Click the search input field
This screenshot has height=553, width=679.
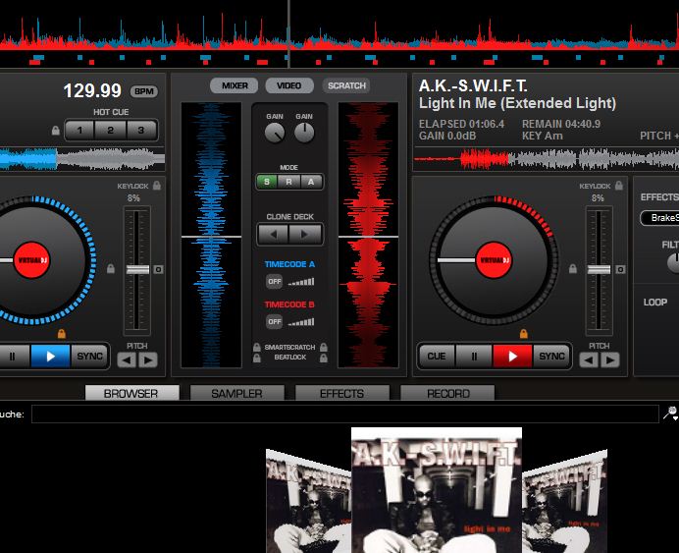pyautogui.click(x=345, y=414)
